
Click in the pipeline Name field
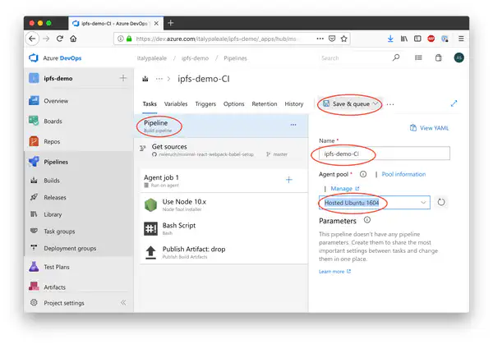coord(384,154)
